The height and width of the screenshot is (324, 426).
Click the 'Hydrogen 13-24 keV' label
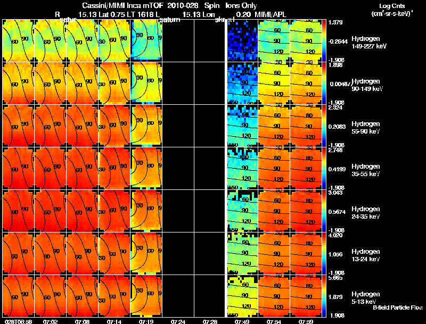pos(366,255)
